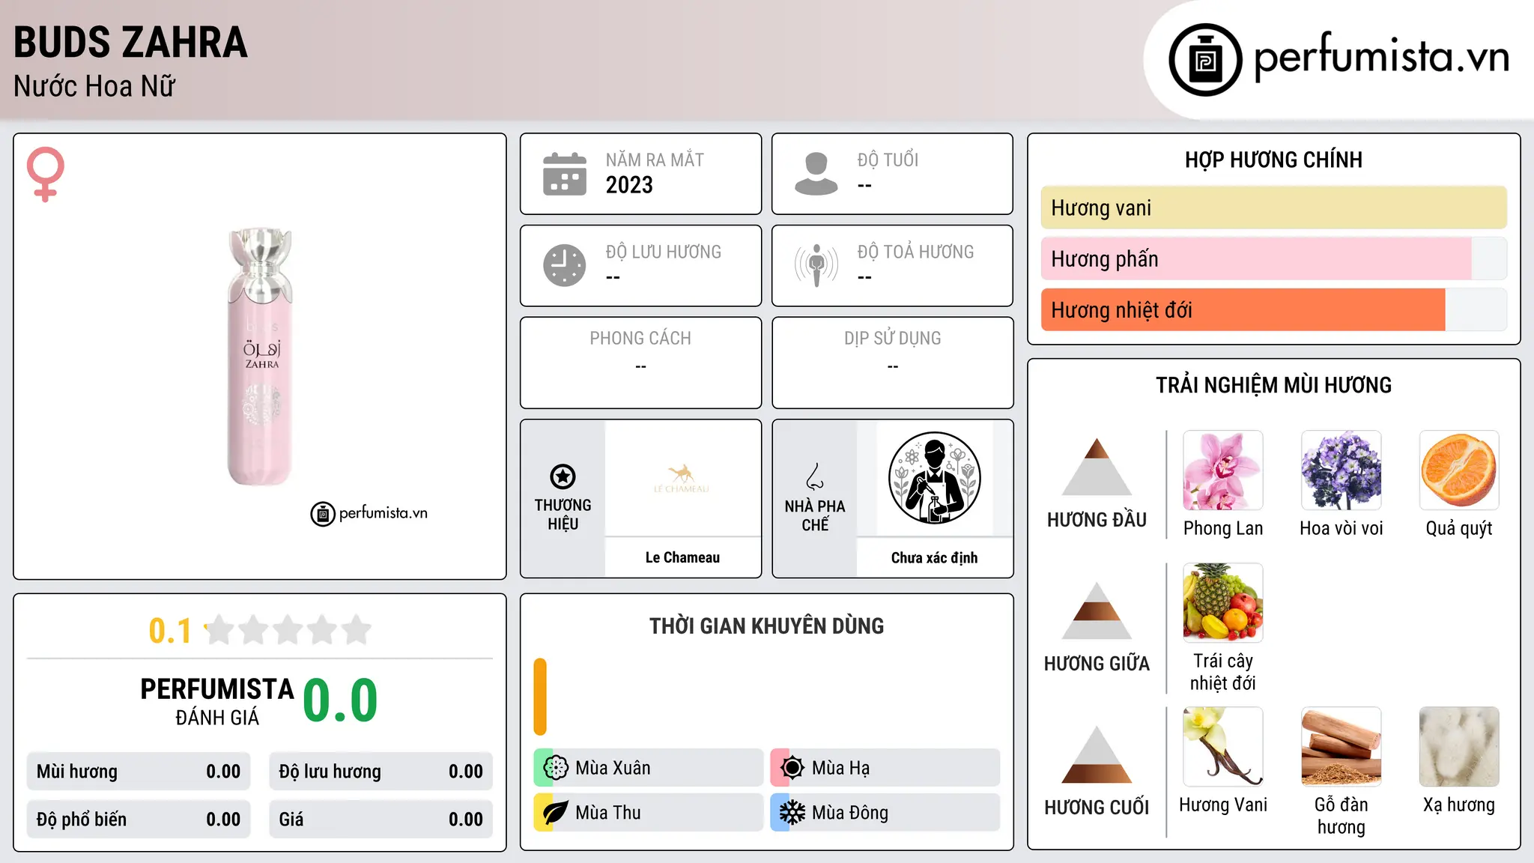Select the Mùa Hạ season button

click(885, 768)
